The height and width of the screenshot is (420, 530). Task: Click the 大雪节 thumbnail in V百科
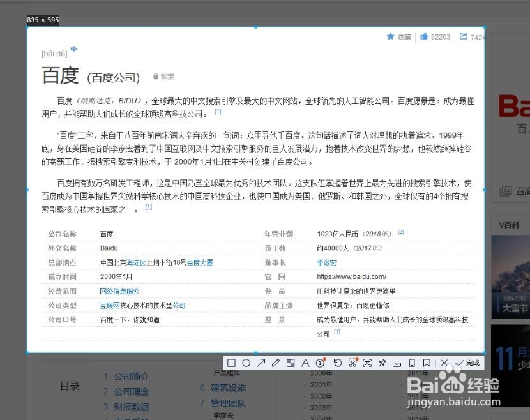(510, 277)
